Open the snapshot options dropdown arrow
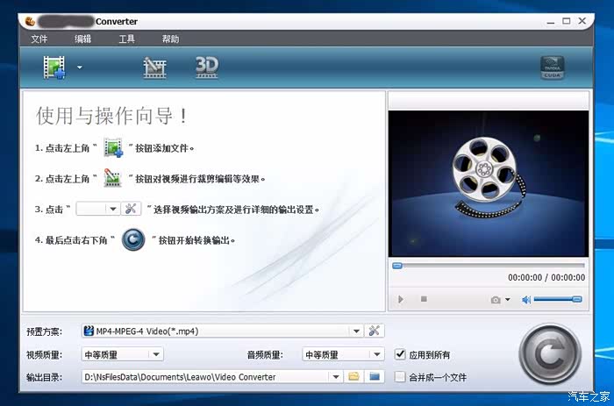614x406 pixels. [x=508, y=300]
